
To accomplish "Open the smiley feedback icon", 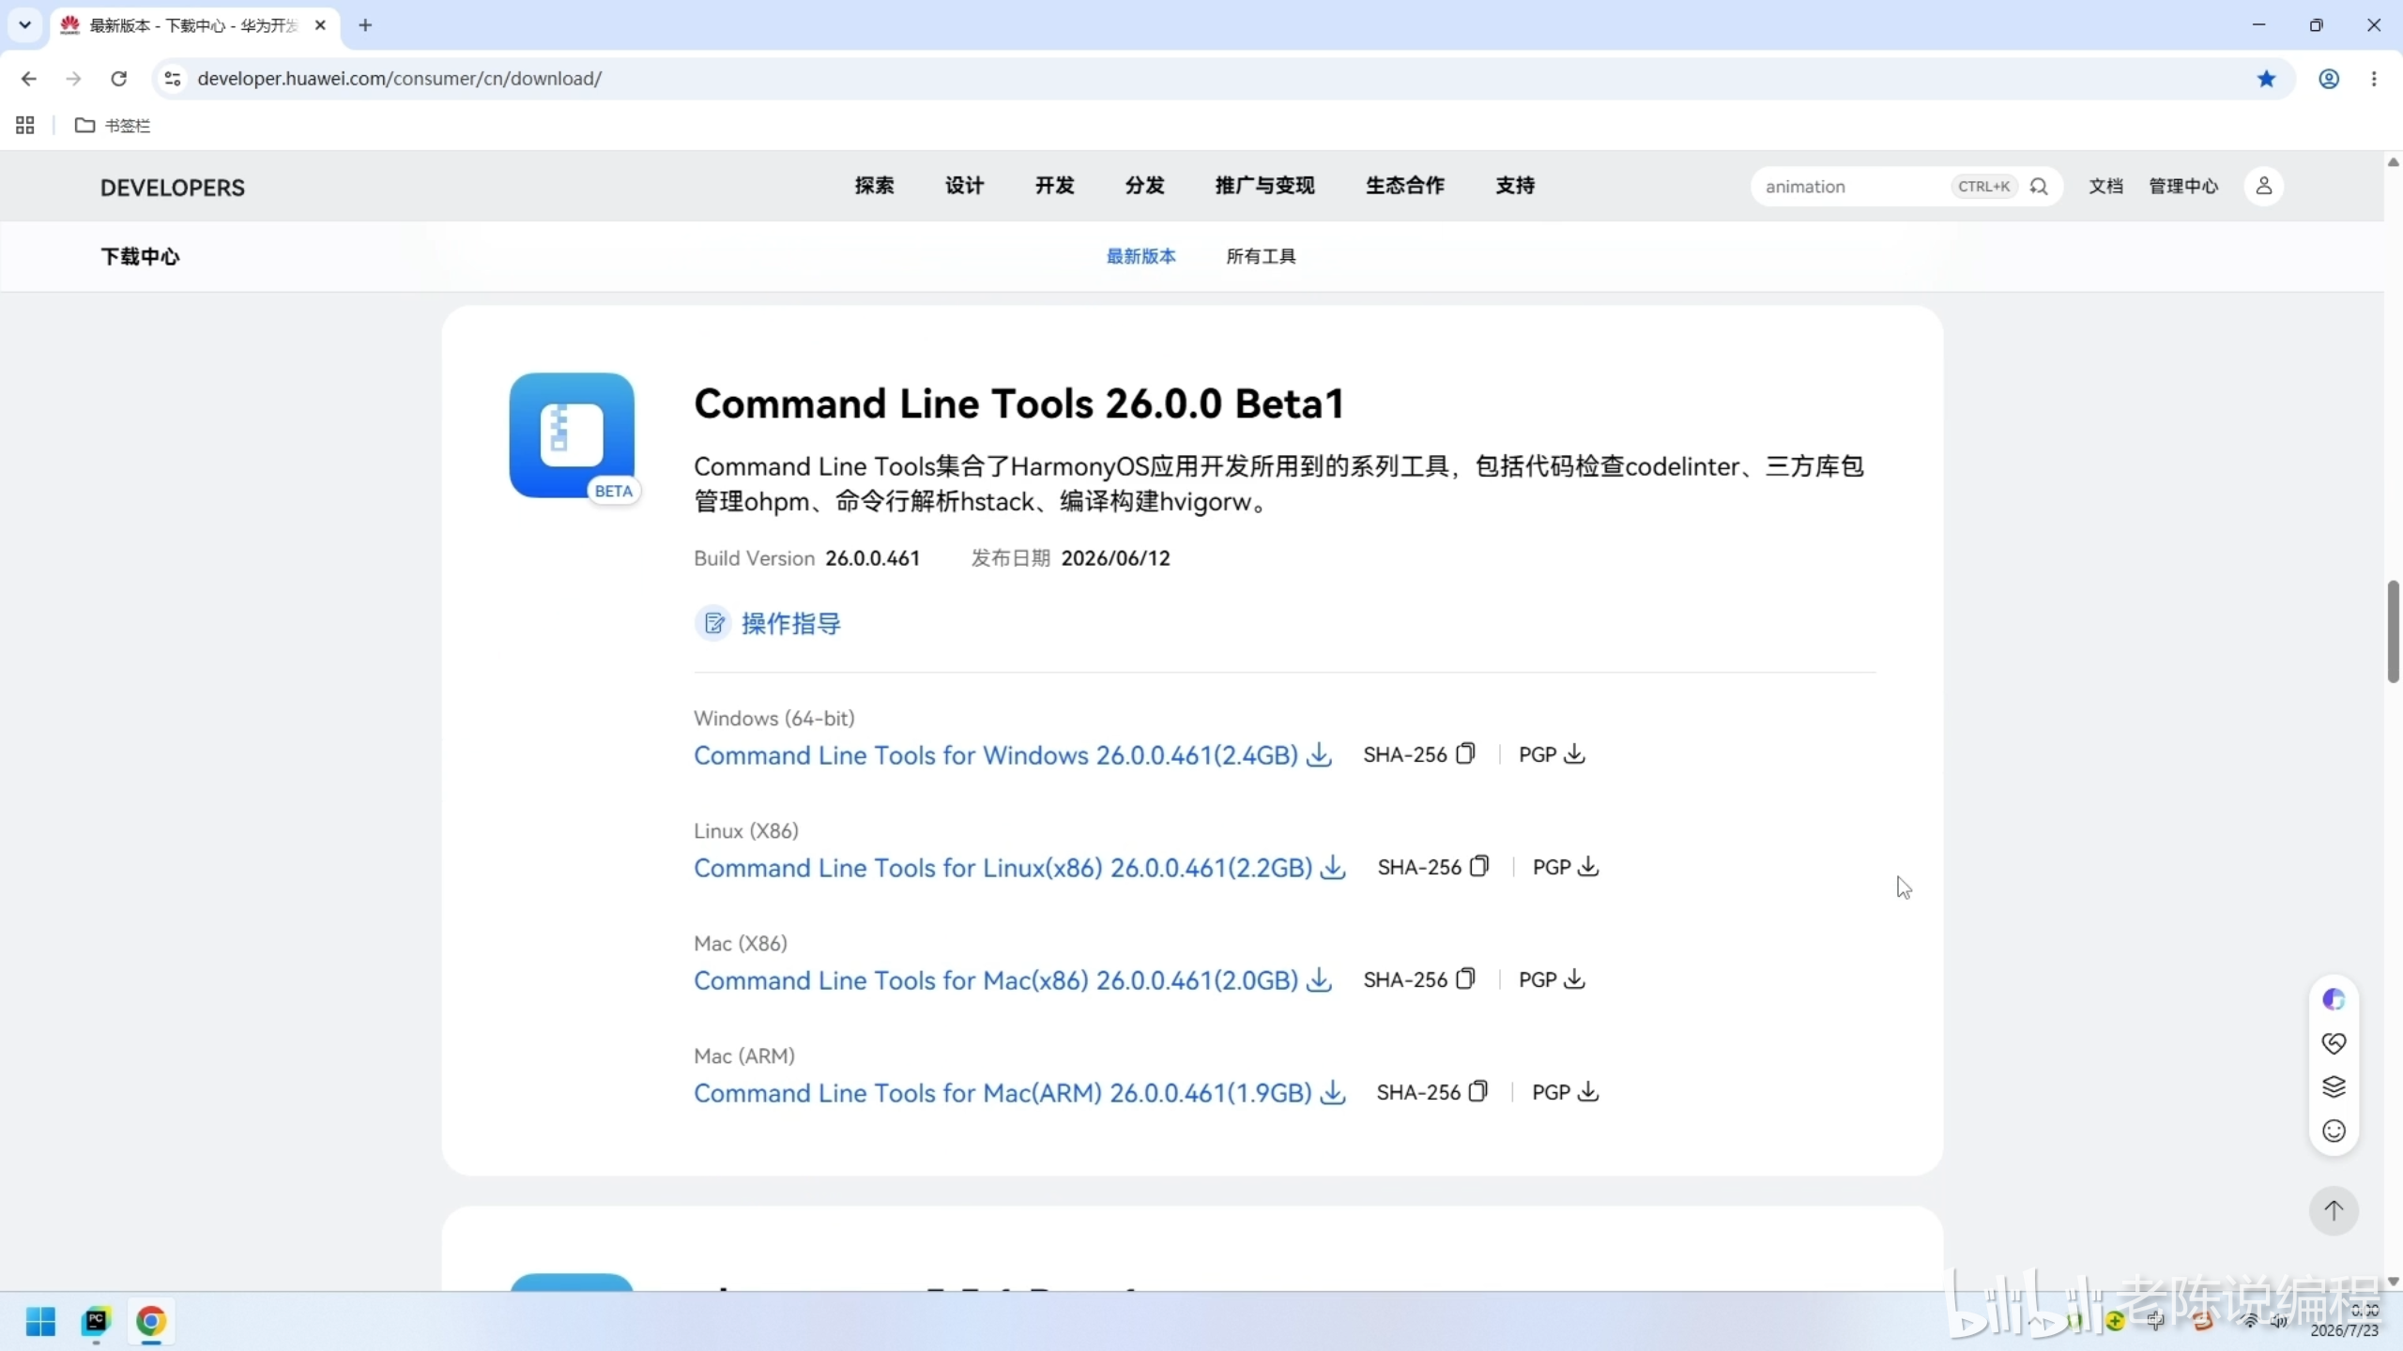I will click(2334, 1131).
